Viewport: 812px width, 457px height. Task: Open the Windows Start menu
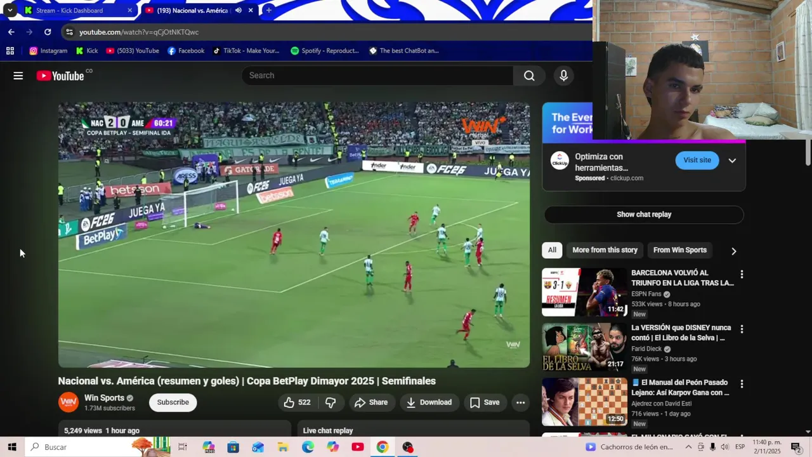coord(12,447)
